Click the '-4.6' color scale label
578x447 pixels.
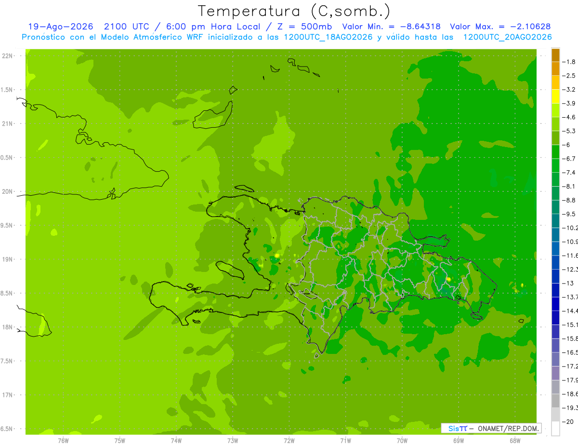click(569, 117)
